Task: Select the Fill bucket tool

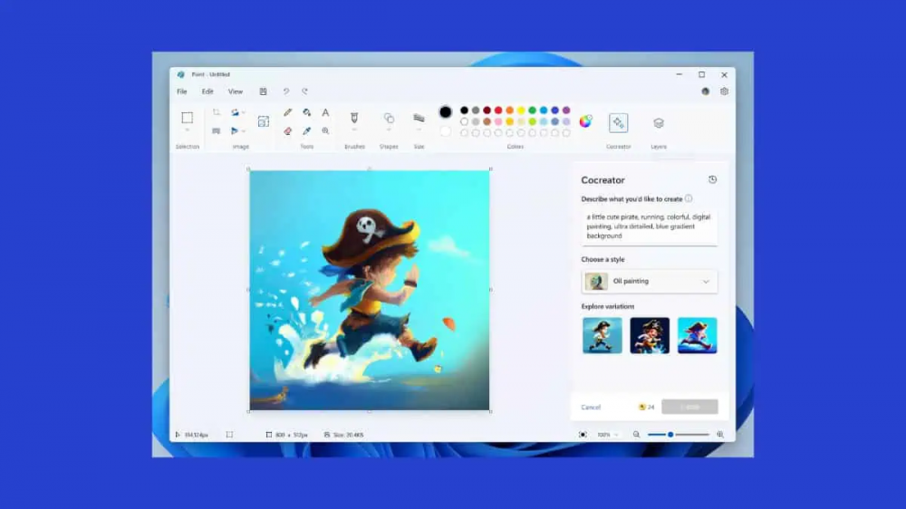Action: [307, 112]
